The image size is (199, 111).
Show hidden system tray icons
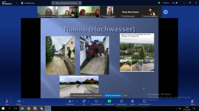176,108
